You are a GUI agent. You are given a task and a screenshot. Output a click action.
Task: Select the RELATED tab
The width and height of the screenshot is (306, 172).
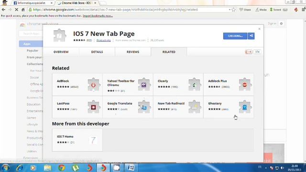(169, 52)
